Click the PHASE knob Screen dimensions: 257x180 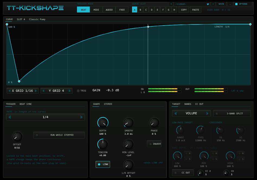pos(154,122)
